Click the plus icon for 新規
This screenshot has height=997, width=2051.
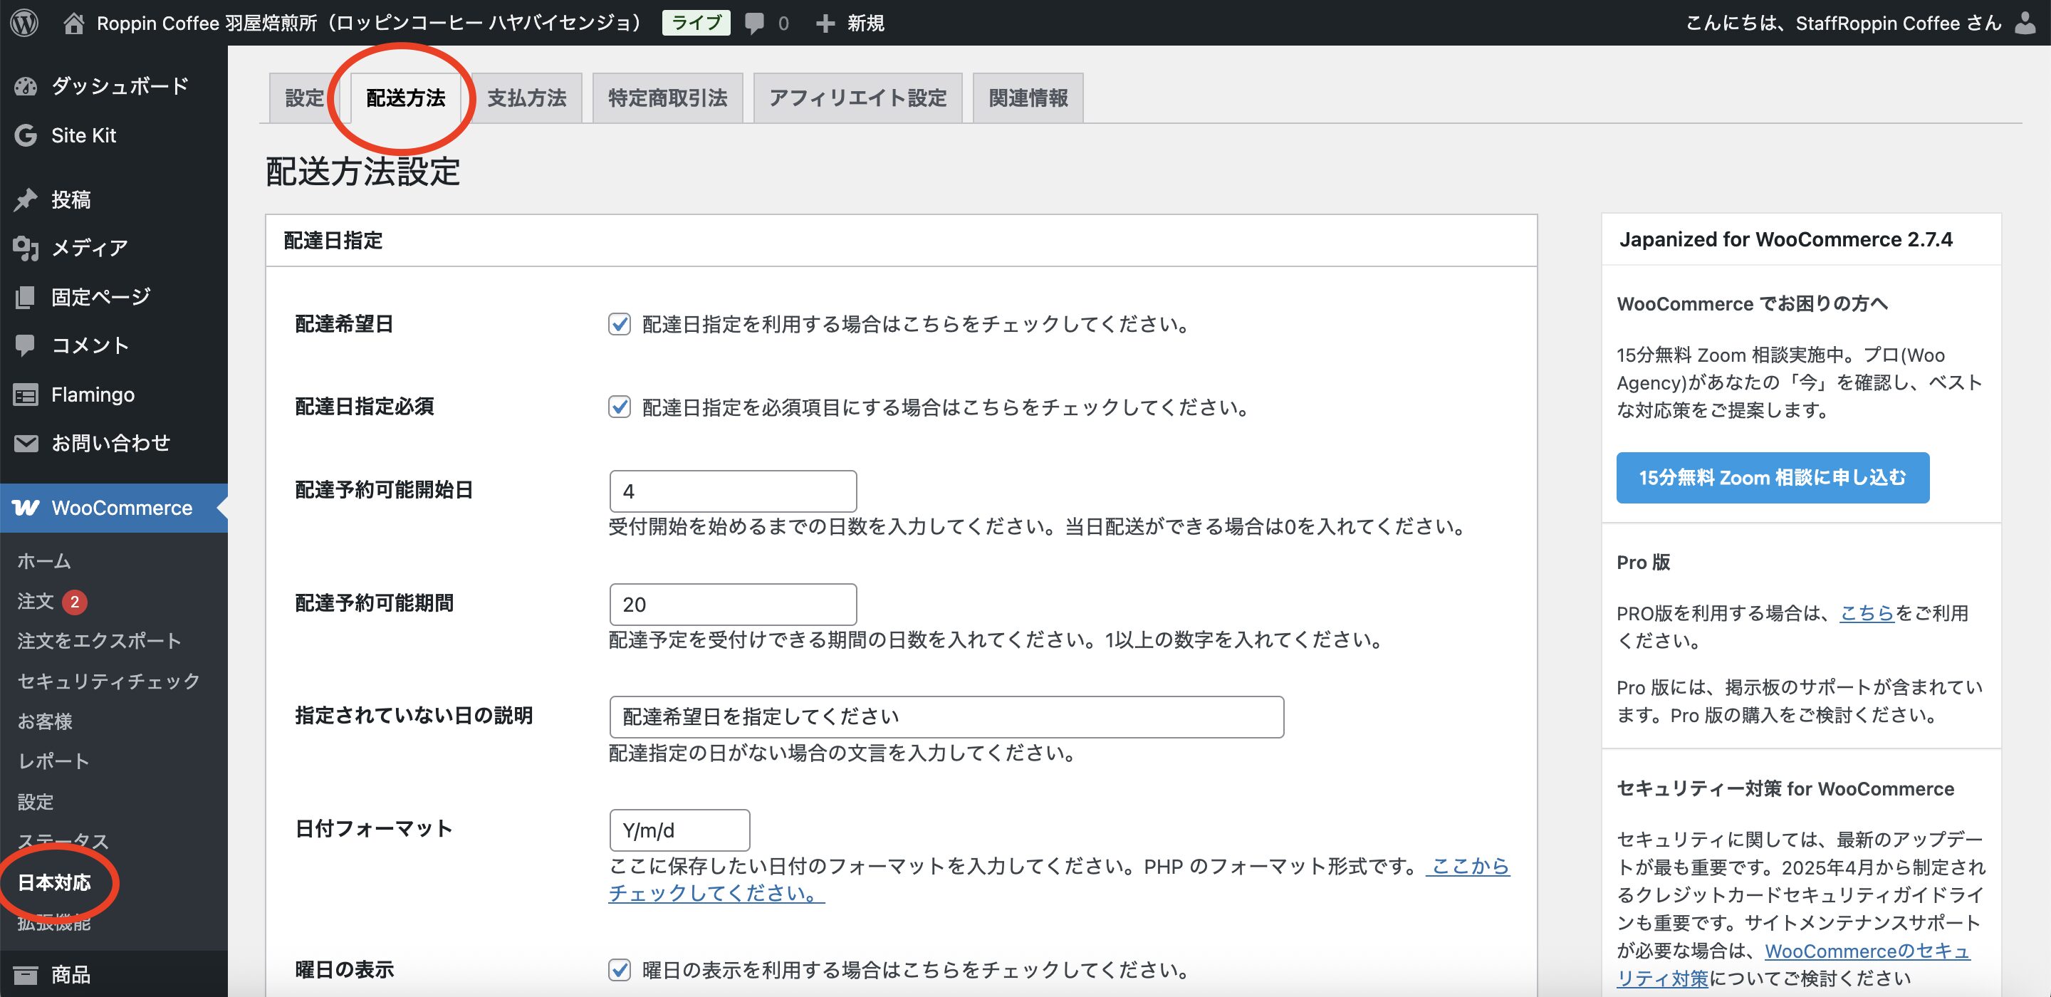[x=825, y=23]
